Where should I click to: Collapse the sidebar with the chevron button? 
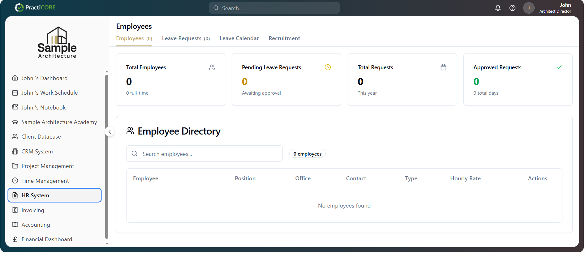pyautogui.click(x=110, y=131)
